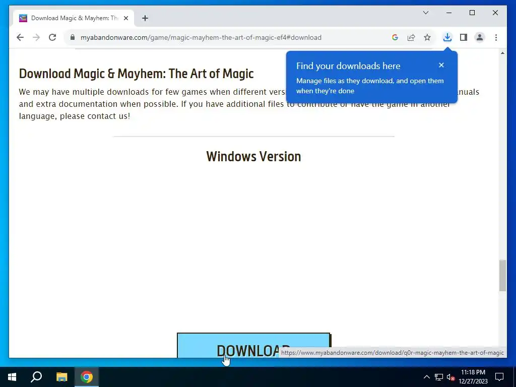Open the Windows Start menu
Image resolution: width=516 pixels, height=387 pixels.
[x=12, y=377]
